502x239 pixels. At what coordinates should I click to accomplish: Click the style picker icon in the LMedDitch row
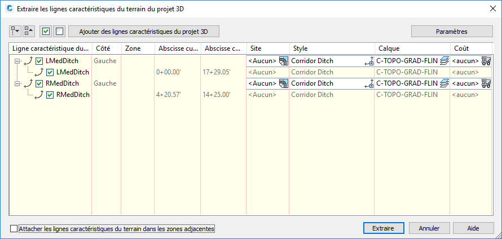[370, 61]
